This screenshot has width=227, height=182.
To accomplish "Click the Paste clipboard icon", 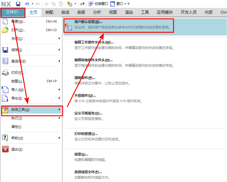I will click(61, 4).
